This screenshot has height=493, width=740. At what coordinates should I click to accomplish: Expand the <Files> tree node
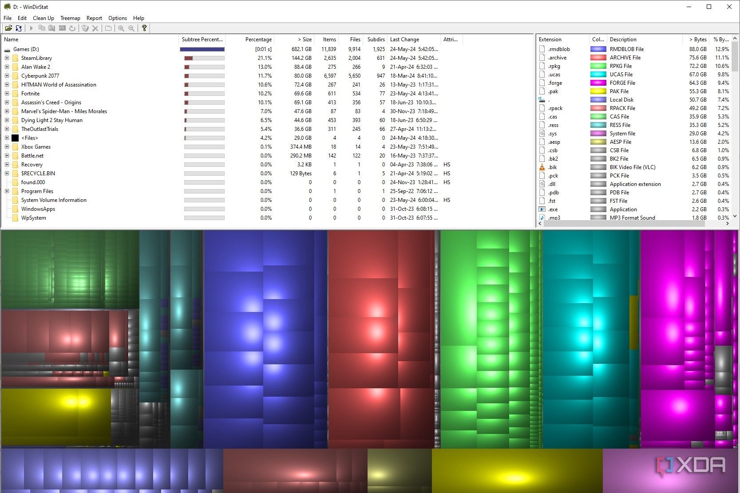pos(7,138)
